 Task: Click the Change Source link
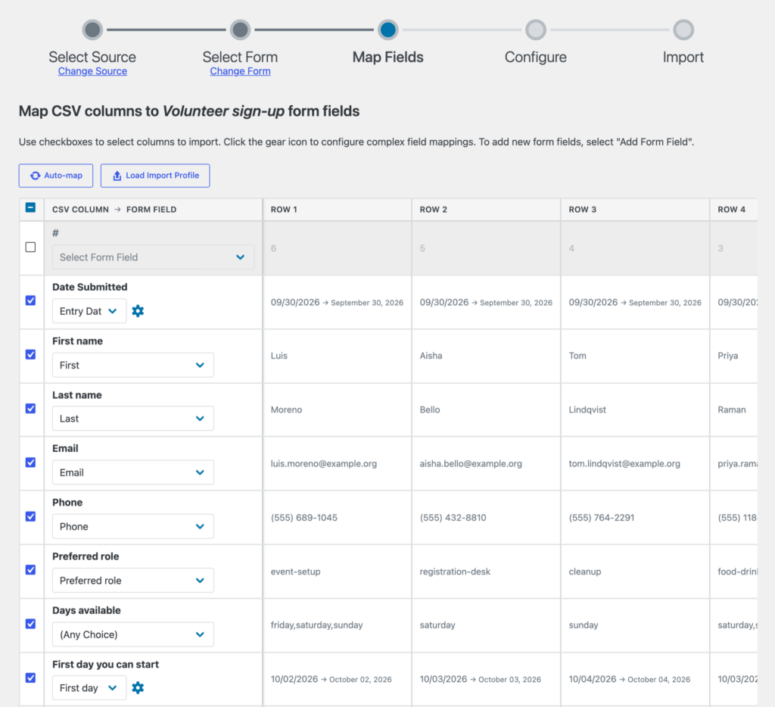[x=92, y=71]
